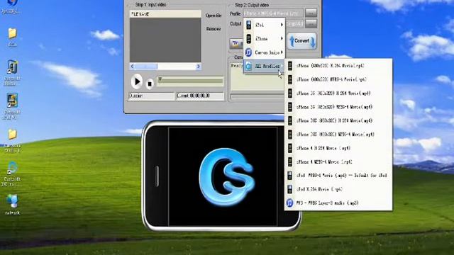Select MP3 MPEG Layer-3 audio profile

coord(338,203)
